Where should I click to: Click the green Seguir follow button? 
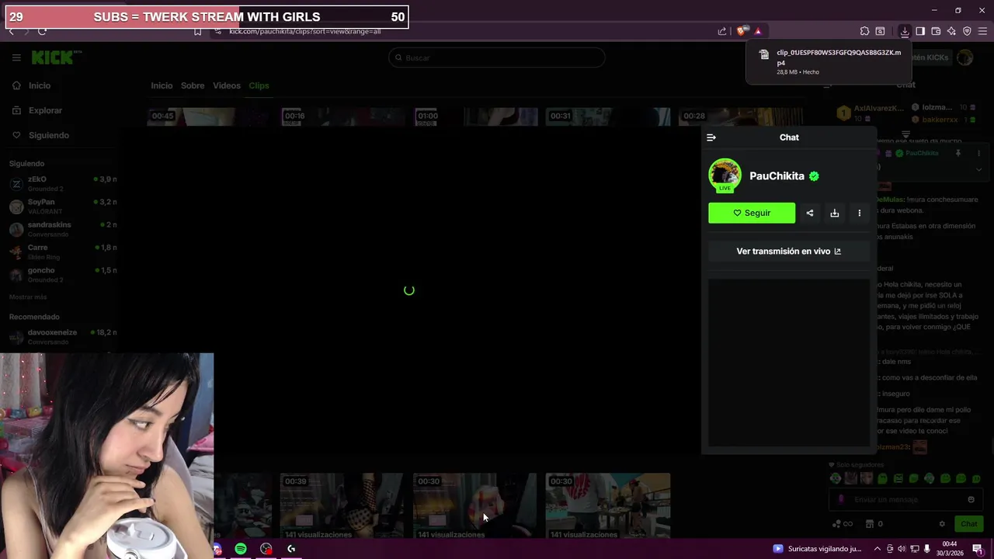[x=752, y=213]
